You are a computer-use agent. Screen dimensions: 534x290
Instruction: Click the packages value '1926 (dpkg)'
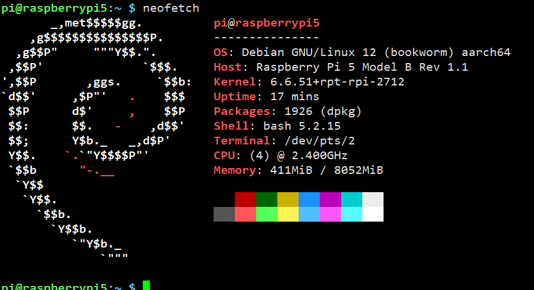[323, 111]
